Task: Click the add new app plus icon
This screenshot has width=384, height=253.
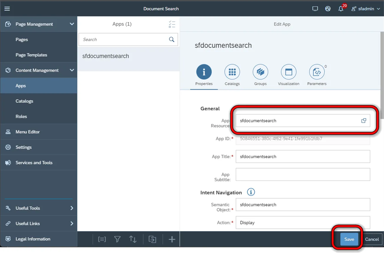Action: tap(172, 239)
